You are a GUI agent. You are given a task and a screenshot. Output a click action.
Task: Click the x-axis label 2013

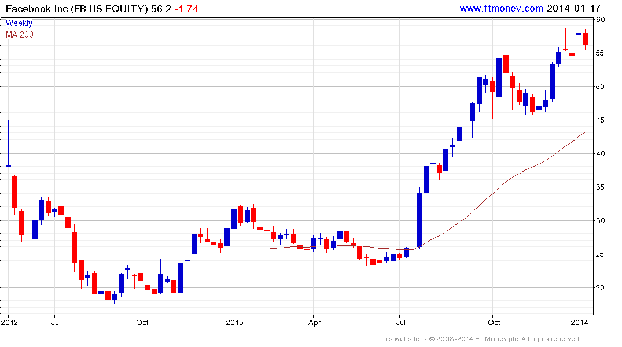coord(234,322)
